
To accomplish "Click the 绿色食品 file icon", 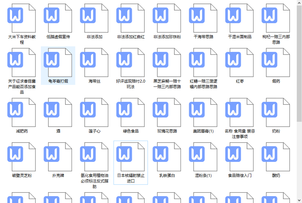I will (x=131, y=112).
